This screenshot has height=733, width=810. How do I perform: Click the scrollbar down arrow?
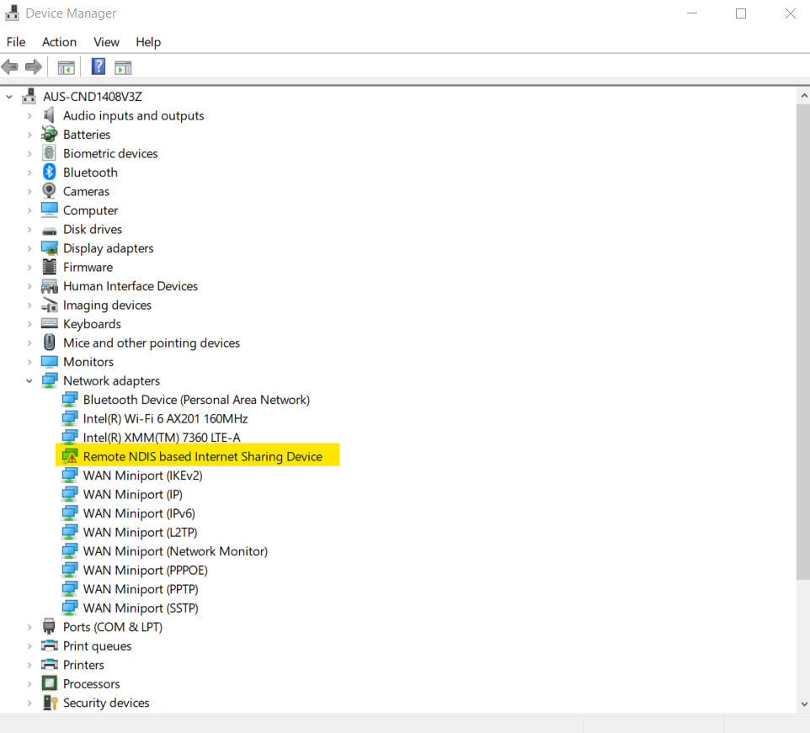pos(803,704)
